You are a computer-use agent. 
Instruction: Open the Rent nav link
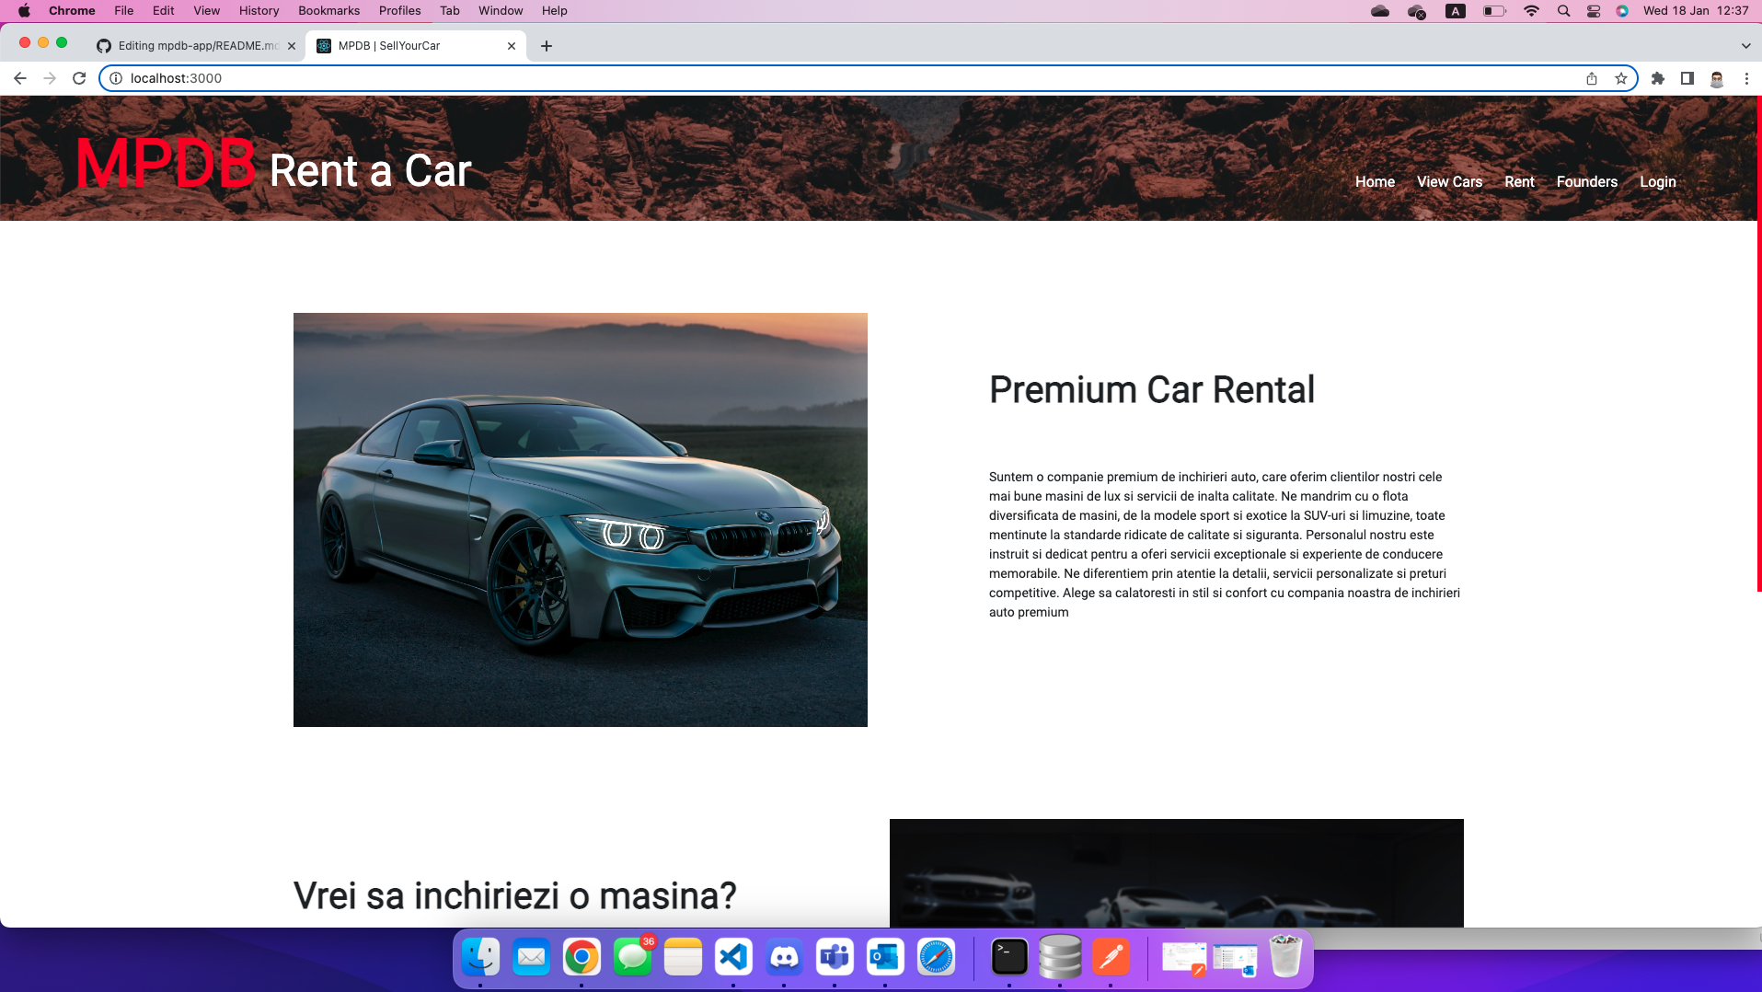click(x=1519, y=182)
